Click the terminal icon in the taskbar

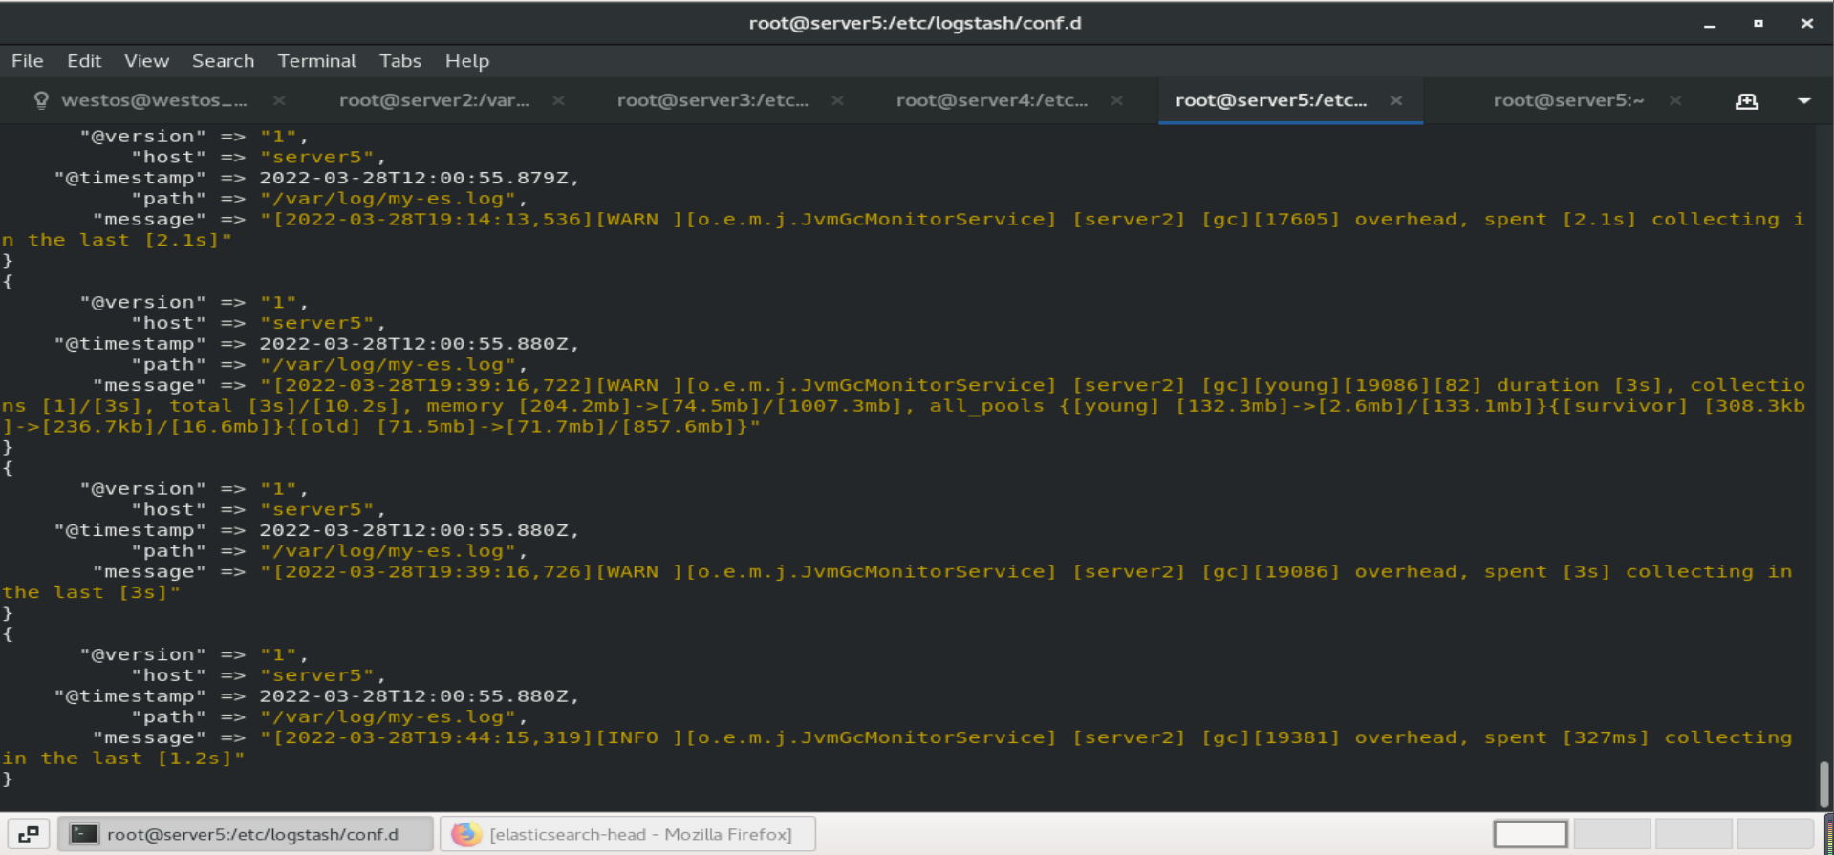click(85, 834)
